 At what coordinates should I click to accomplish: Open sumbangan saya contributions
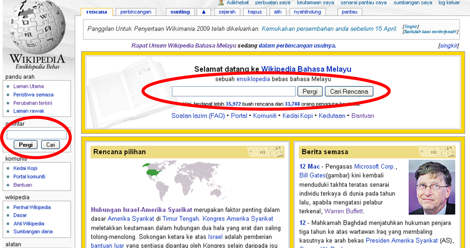[x=413, y=3]
